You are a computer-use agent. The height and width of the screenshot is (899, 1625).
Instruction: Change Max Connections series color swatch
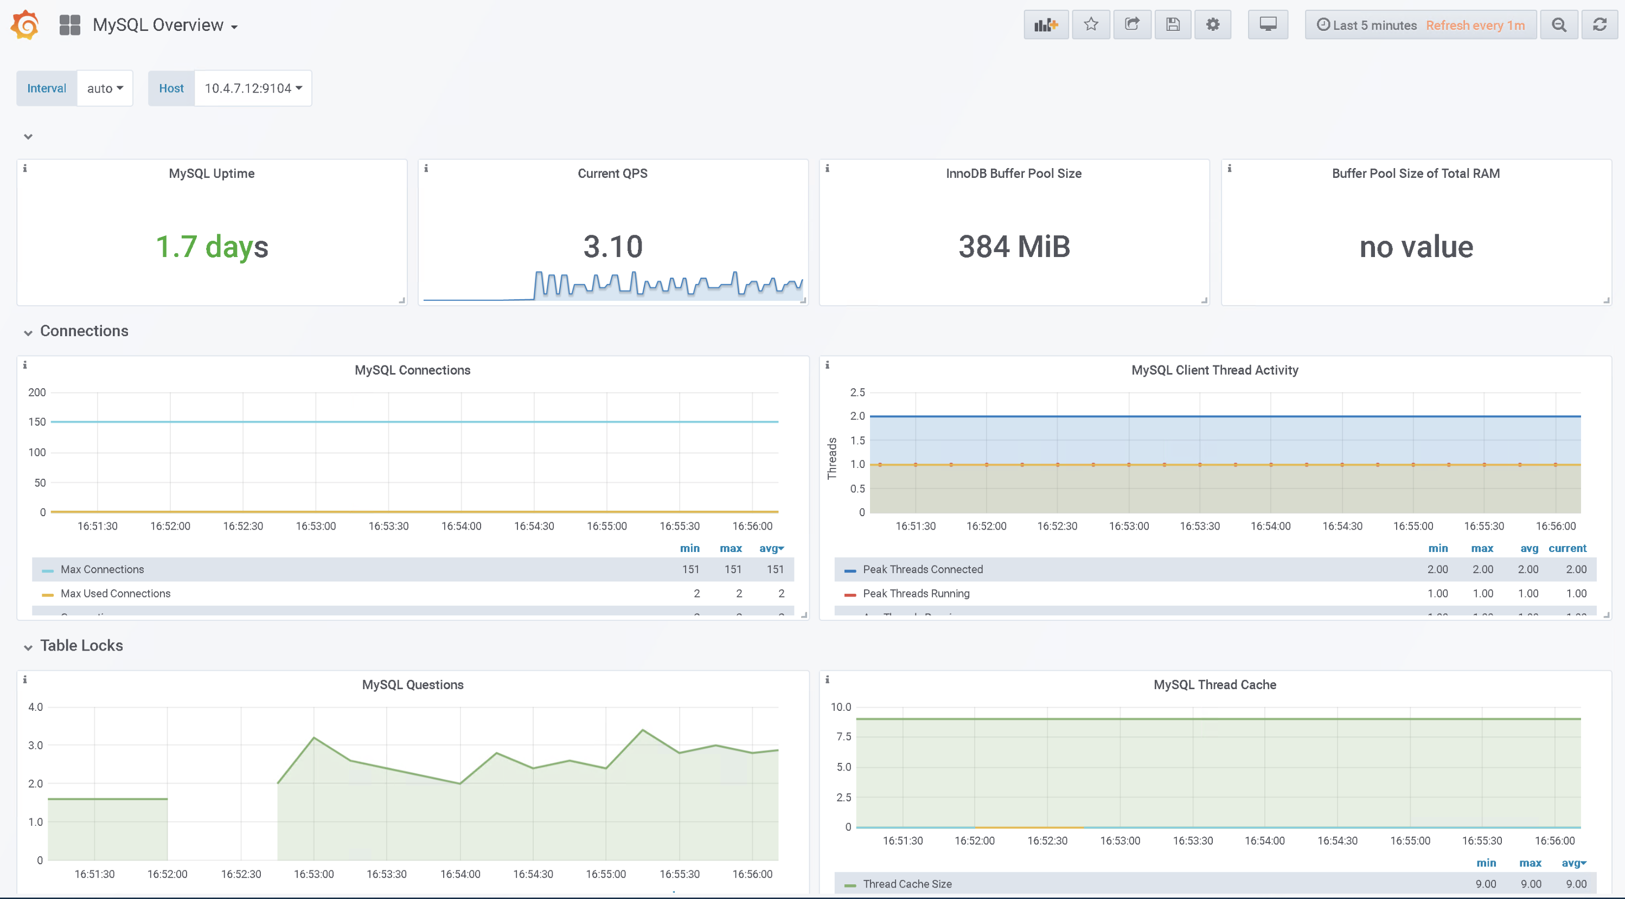(47, 570)
